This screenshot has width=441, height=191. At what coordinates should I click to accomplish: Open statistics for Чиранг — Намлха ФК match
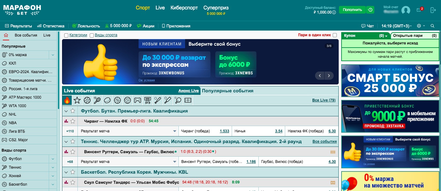(66, 121)
